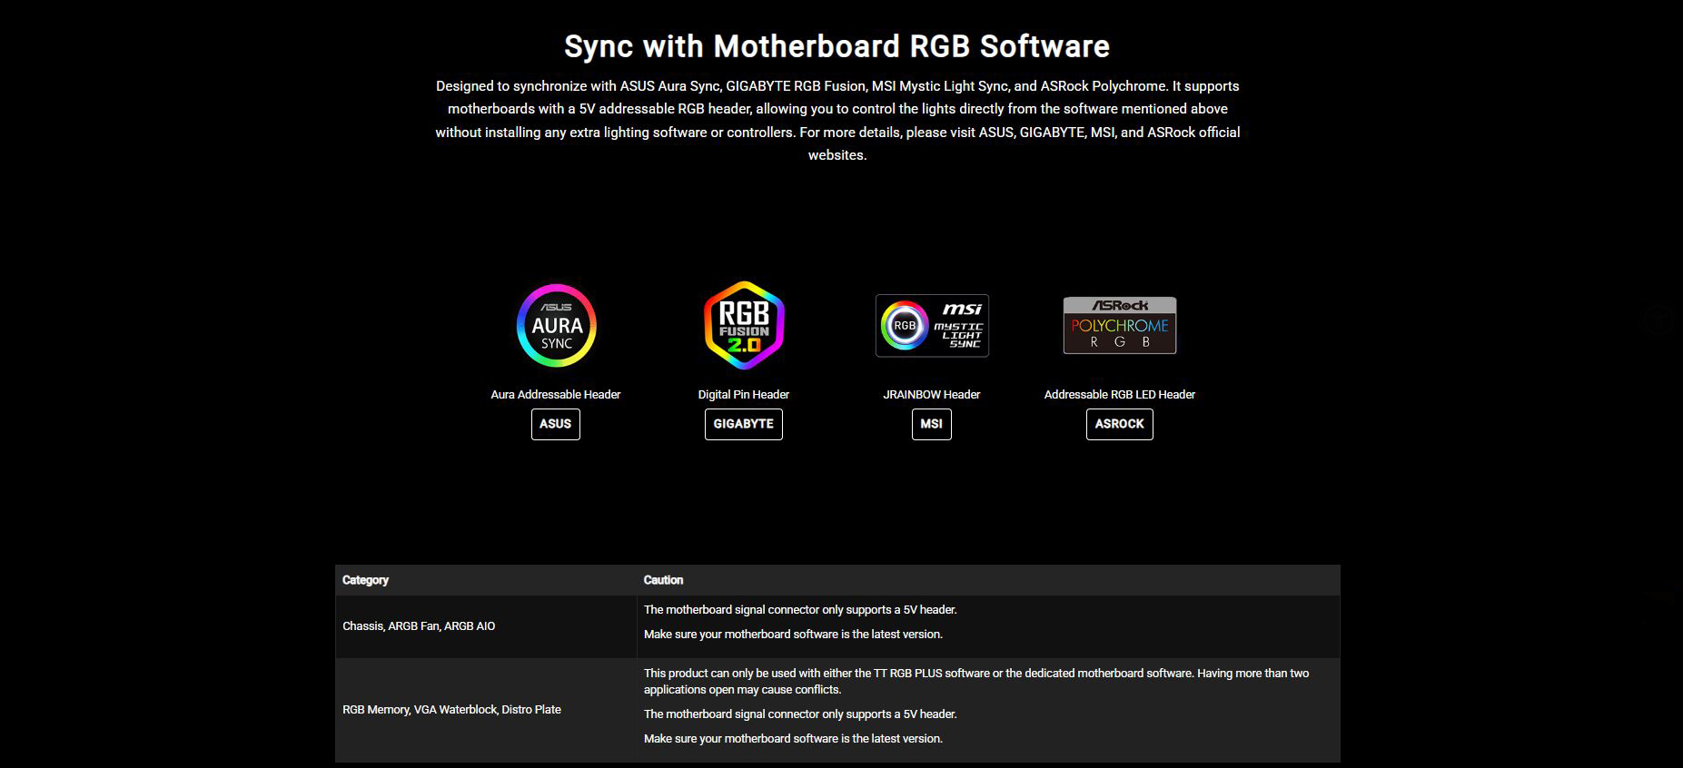Select the 'JRAINBOW Header' label
This screenshot has height=768, width=1683.
click(x=932, y=394)
